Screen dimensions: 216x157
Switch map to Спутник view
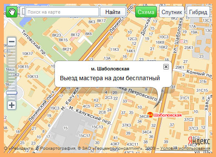point(172,12)
